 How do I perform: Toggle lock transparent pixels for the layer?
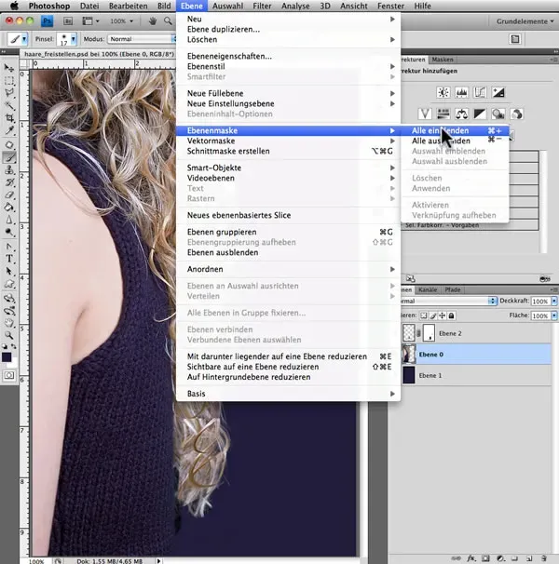point(421,317)
